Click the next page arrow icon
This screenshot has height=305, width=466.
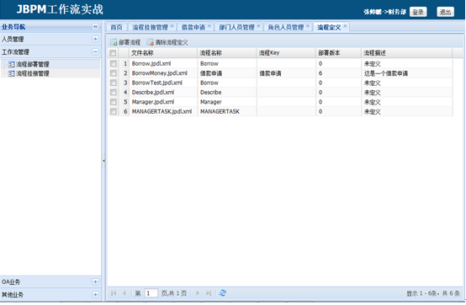point(198,293)
